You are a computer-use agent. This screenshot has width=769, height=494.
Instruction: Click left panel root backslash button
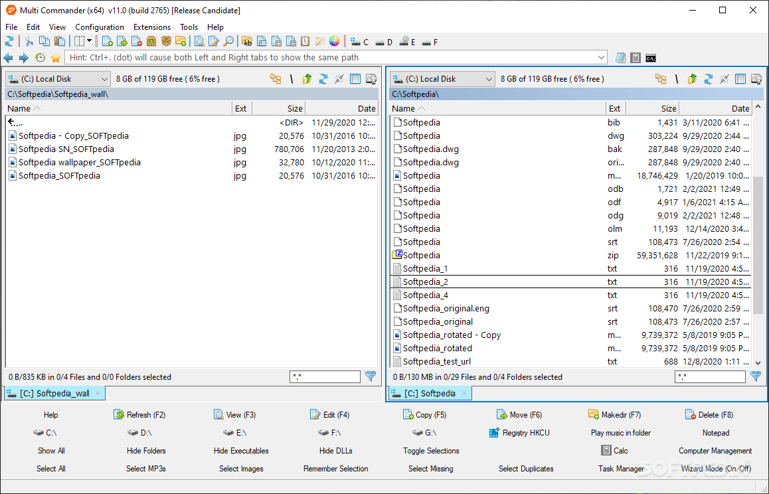click(x=292, y=79)
